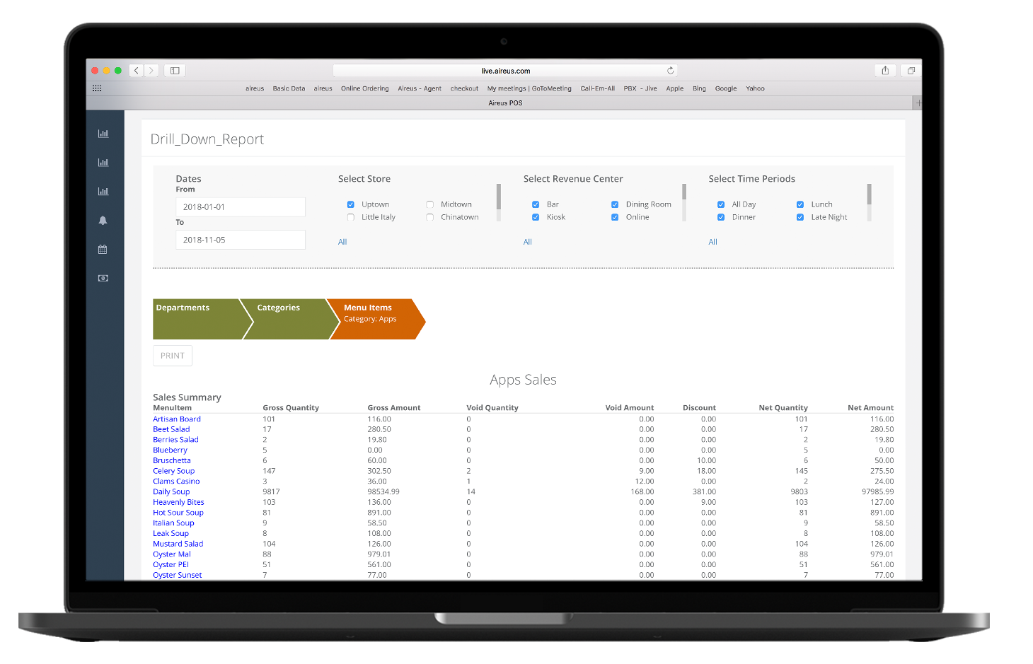Click All link under Select Store

click(342, 242)
